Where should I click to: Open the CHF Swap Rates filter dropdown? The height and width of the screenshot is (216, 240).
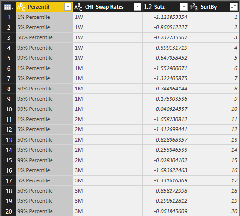(x=137, y=7)
